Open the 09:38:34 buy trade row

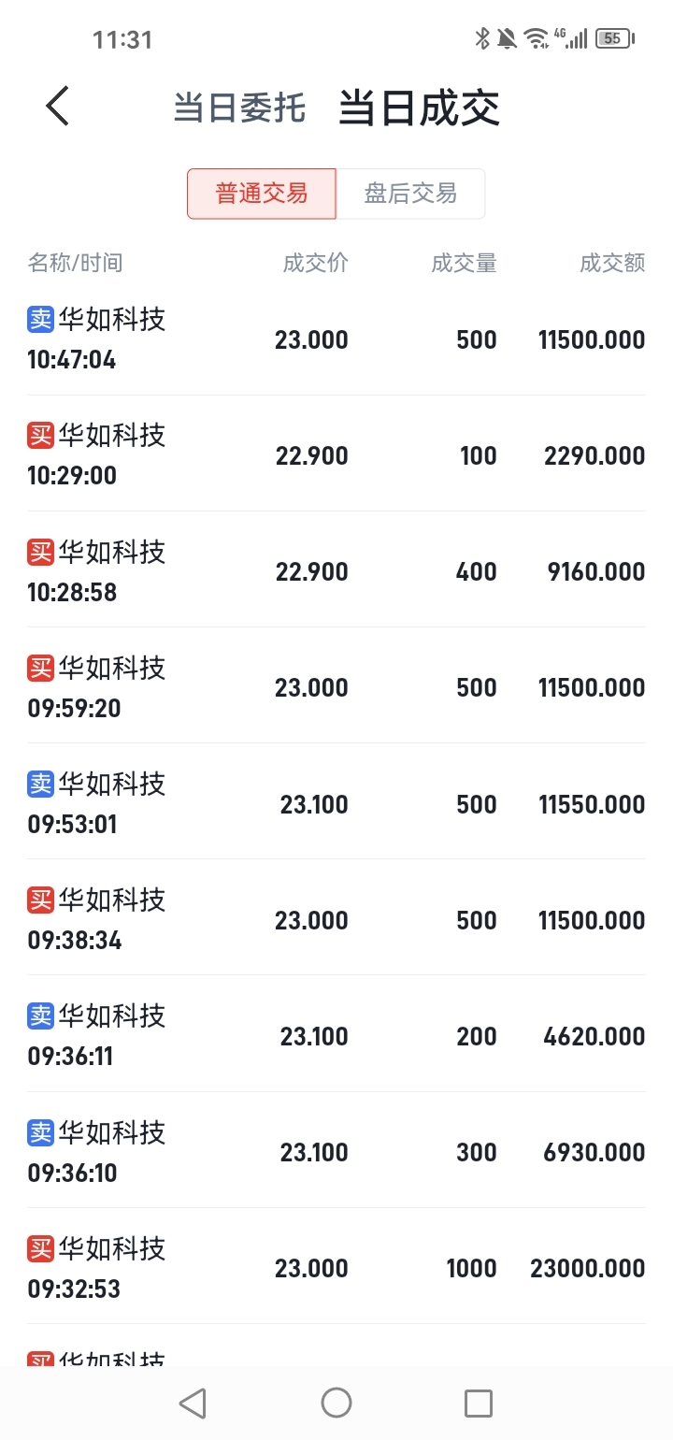tap(336, 917)
